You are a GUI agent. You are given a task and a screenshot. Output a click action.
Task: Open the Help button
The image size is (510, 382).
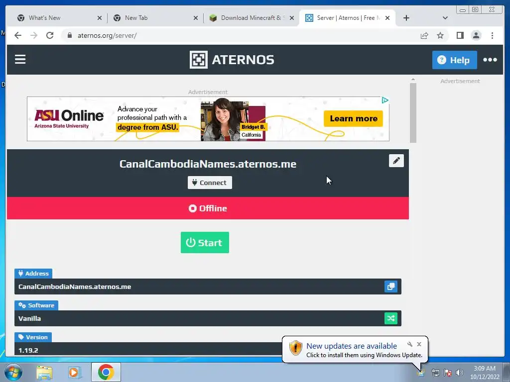coord(454,60)
